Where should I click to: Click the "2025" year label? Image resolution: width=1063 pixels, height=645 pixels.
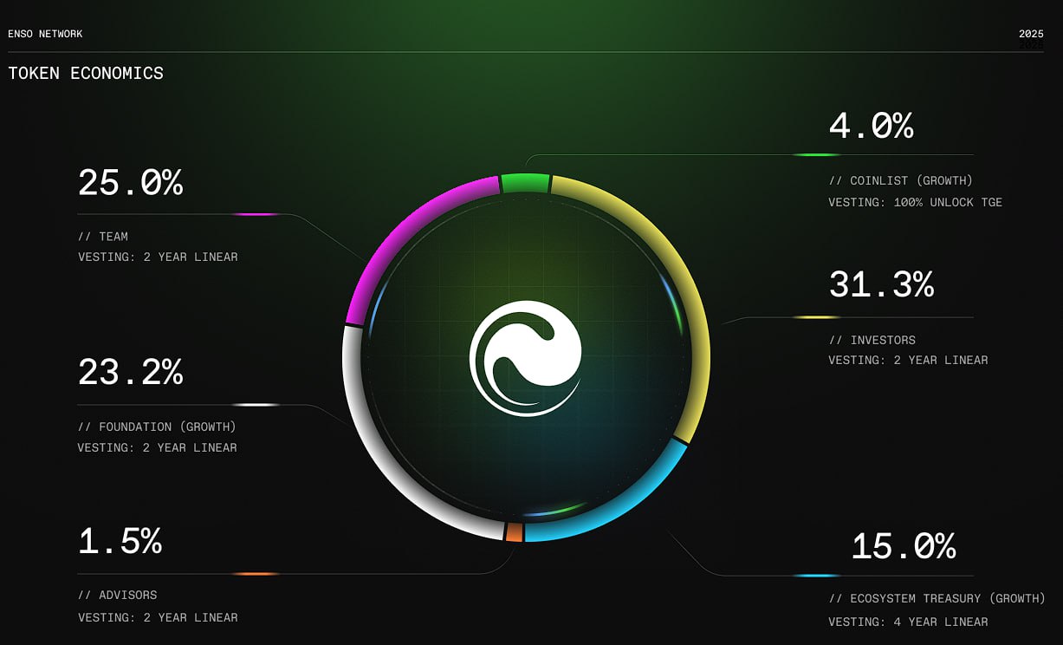[1031, 34]
